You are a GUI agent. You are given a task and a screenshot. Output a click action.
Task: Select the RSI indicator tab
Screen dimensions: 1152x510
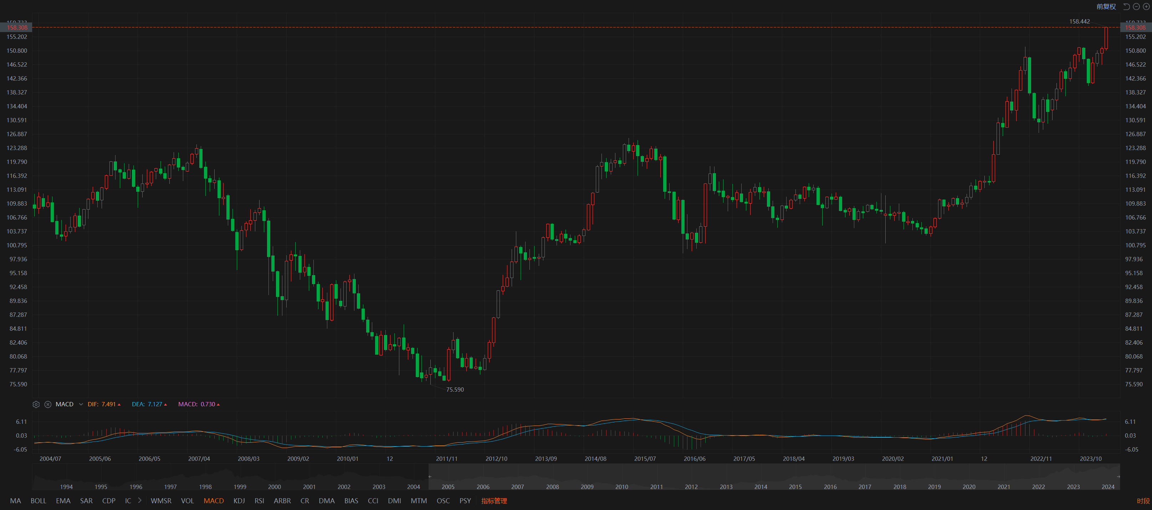click(259, 501)
